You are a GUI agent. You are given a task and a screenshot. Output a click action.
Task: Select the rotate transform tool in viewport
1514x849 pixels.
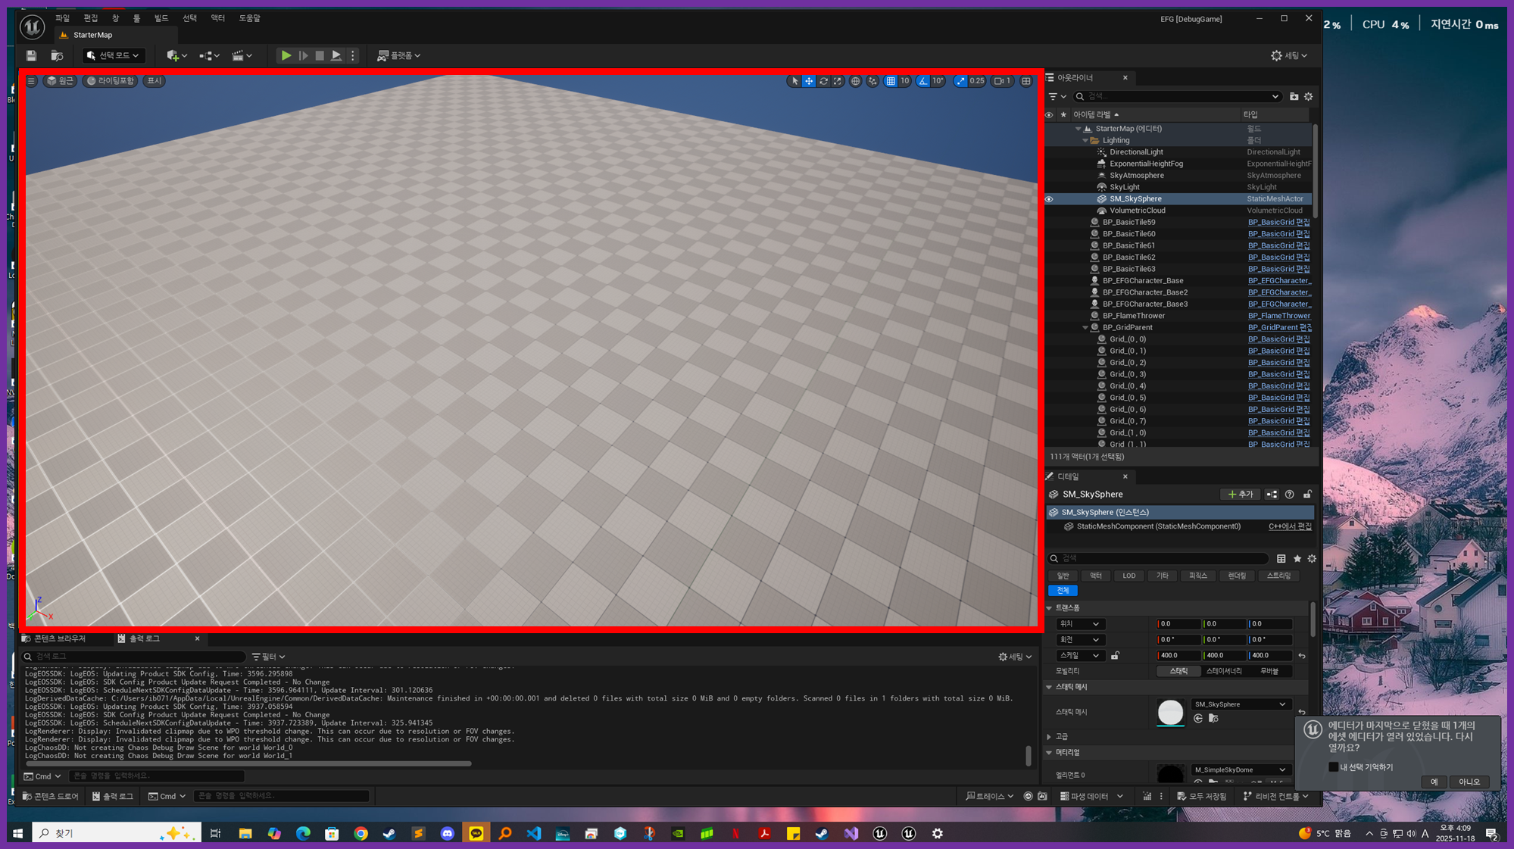coord(823,81)
